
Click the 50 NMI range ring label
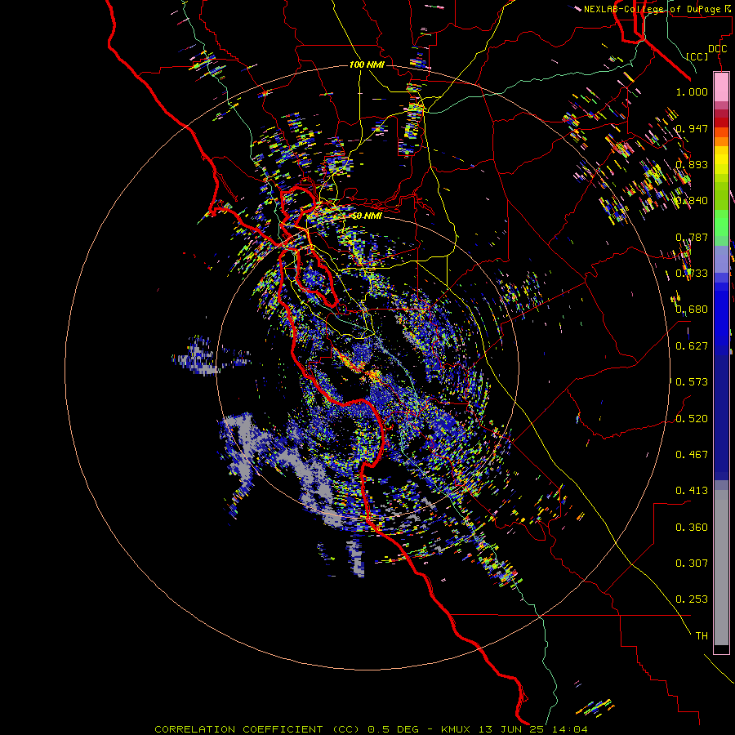click(x=367, y=216)
